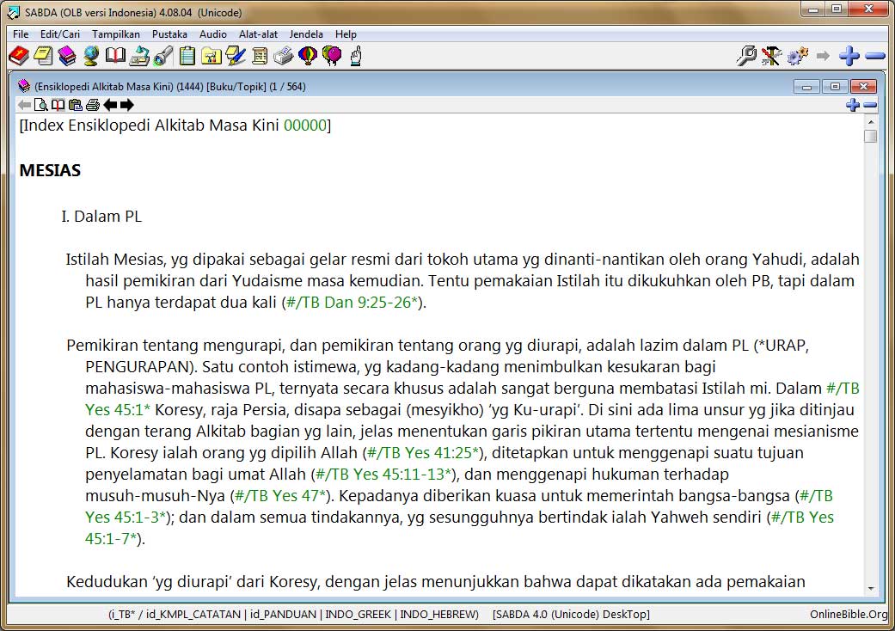Click the MESIAS heading text
The width and height of the screenshot is (895, 631).
[50, 170]
